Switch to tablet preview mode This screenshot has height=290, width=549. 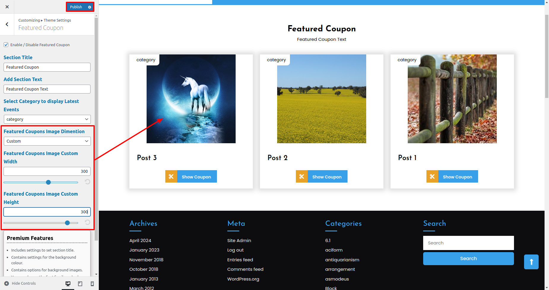(80, 284)
